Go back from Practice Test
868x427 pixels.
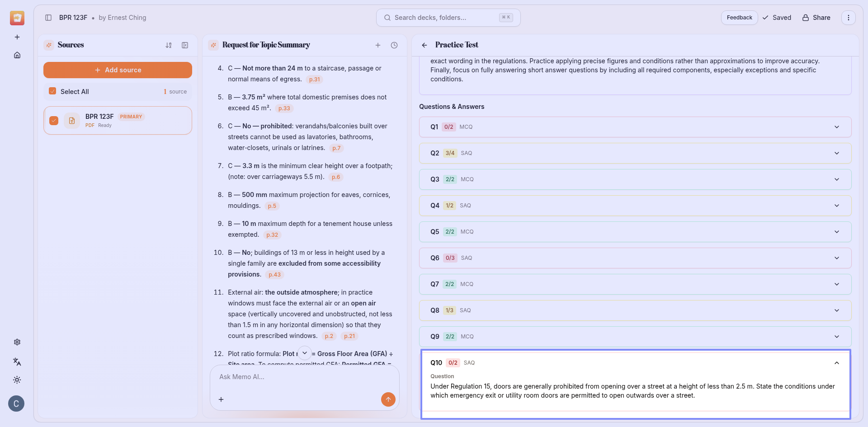pos(424,45)
